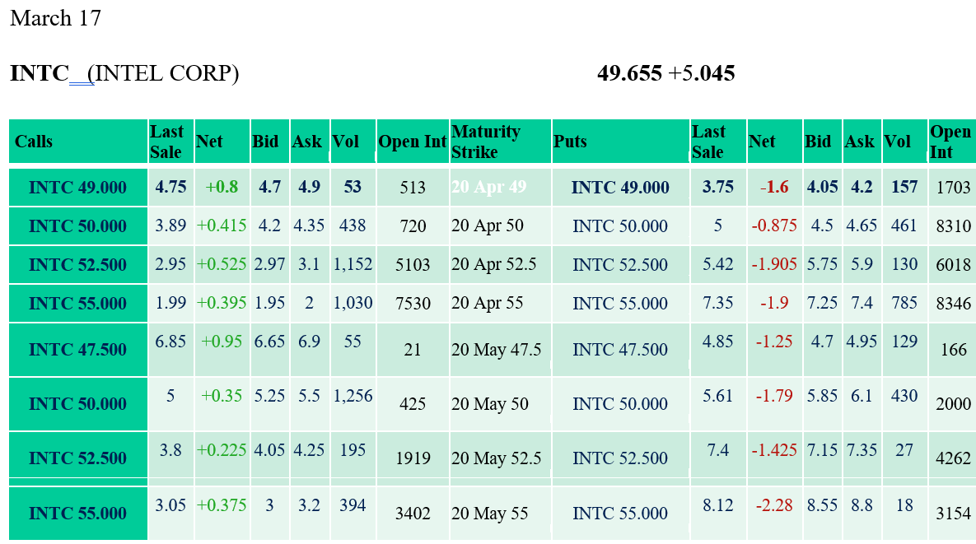Viewport: 976px width, 544px height.
Task: Click call open interest 425
Action: pyautogui.click(x=413, y=403)
